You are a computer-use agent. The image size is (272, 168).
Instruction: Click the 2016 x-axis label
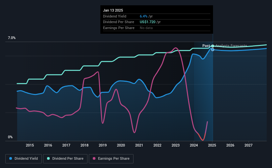[48, 145]
